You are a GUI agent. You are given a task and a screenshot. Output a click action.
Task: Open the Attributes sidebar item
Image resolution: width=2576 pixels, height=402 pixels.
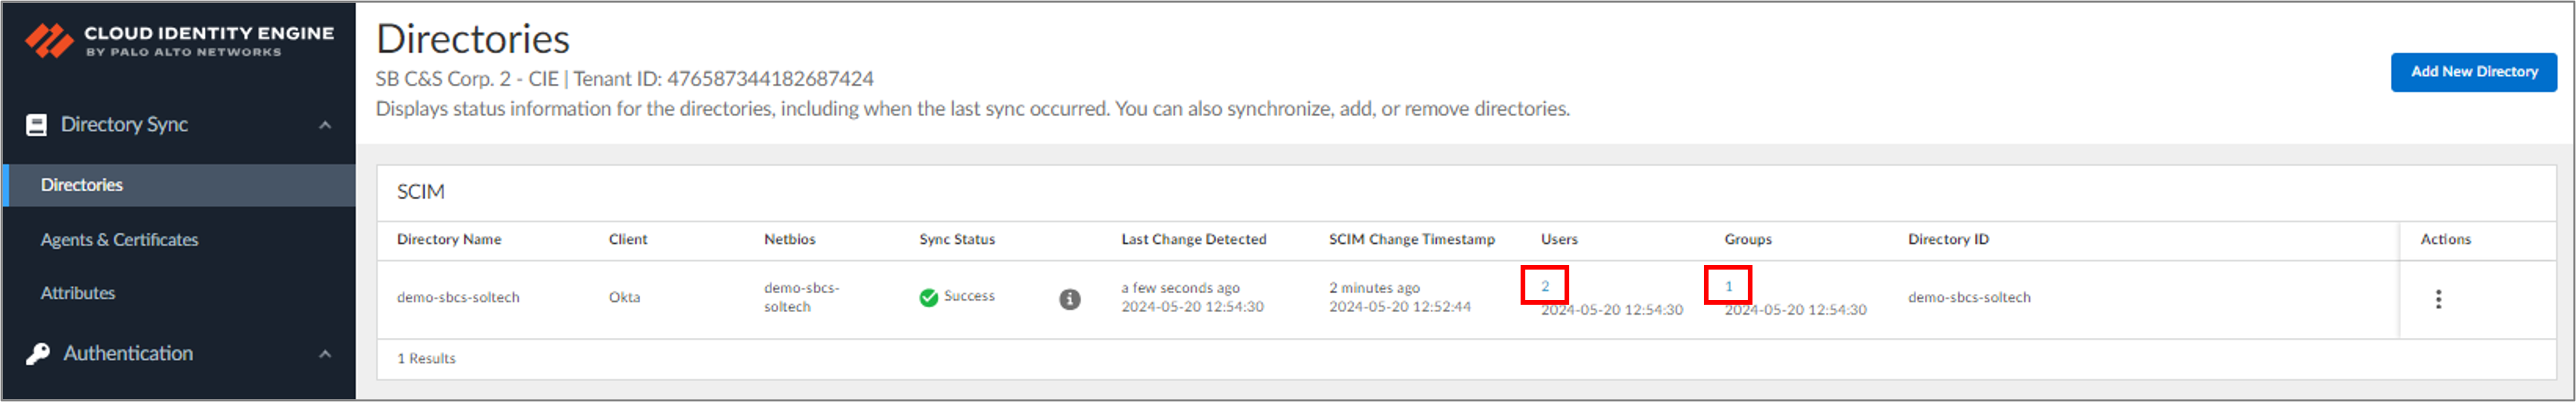[x=78, y=293]
